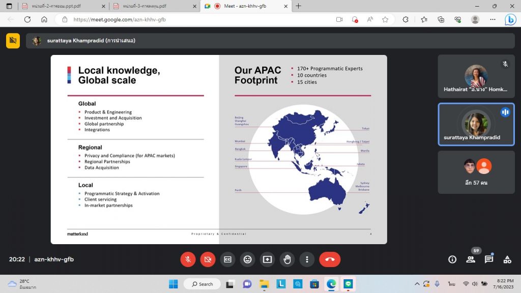Unmute the microphone in Meet
The height and width of the screenshot is (293, 521).
(188, 259)
